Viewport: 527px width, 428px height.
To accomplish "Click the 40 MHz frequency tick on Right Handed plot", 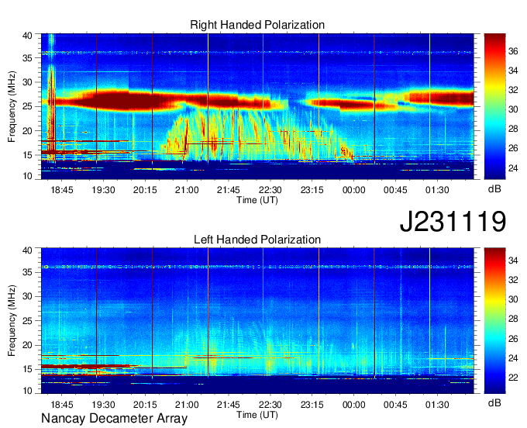I will [x=27, y=36].
